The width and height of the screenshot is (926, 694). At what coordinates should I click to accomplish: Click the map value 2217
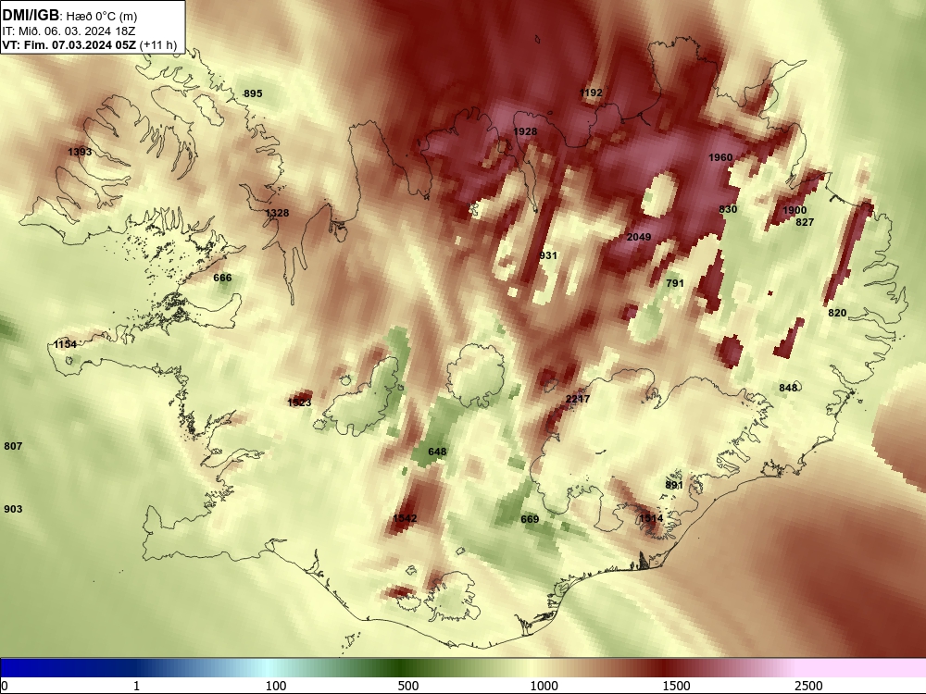click(578, 399)
